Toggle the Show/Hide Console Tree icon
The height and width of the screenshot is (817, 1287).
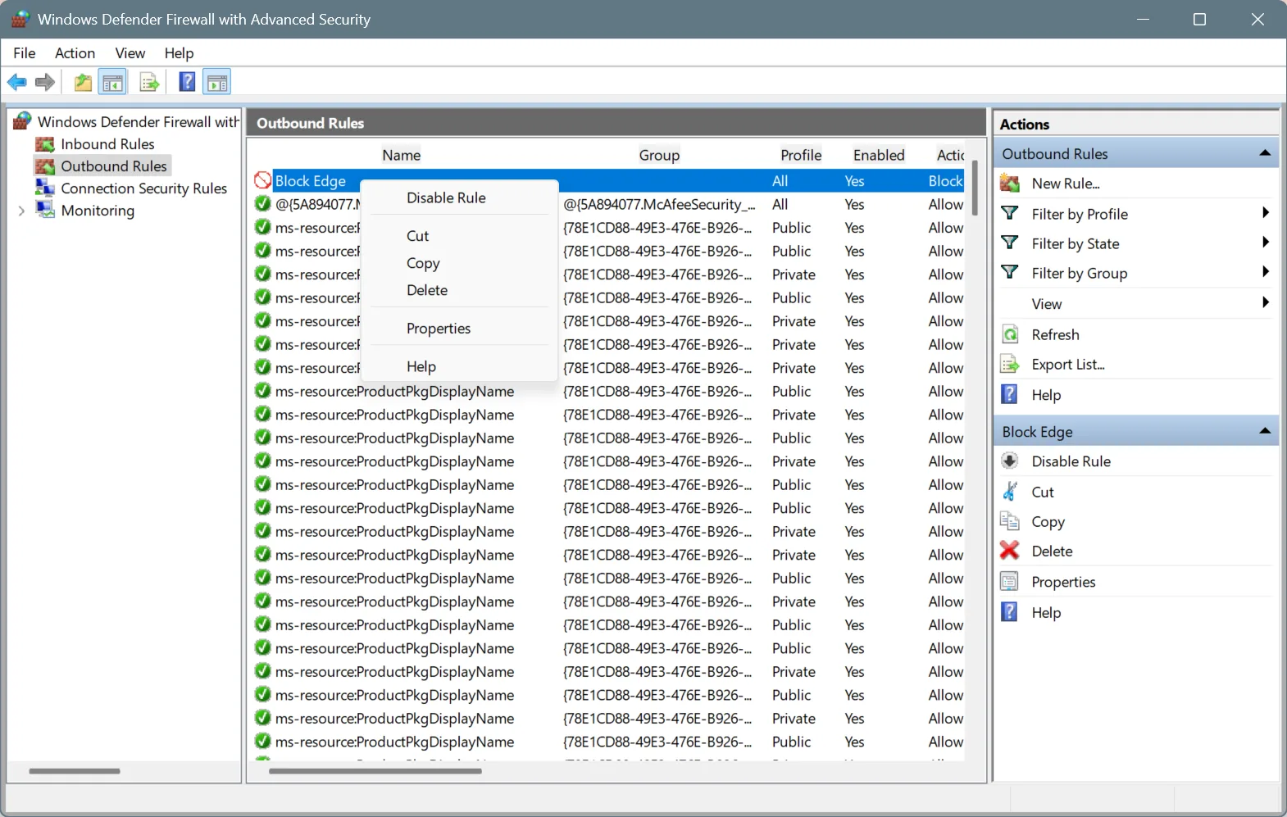click(x=112, y=82)
